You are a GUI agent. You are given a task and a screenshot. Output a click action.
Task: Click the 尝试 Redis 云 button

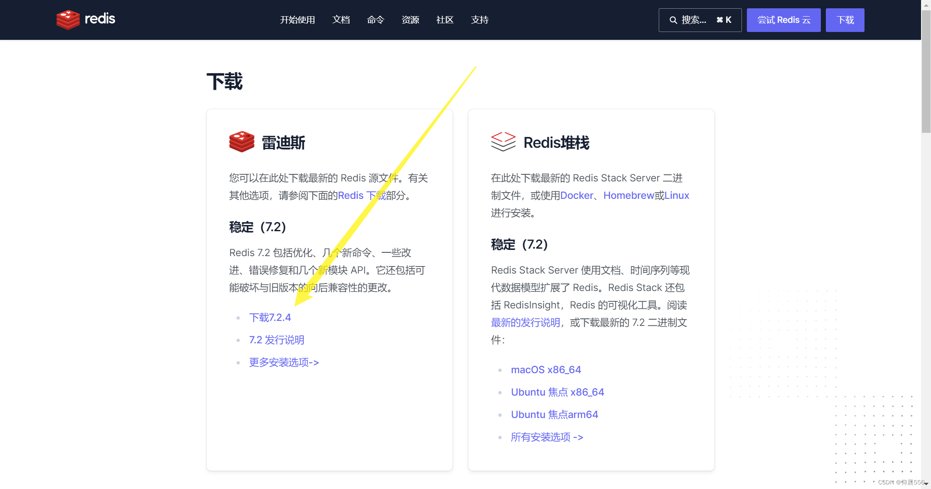coord(783,20)
